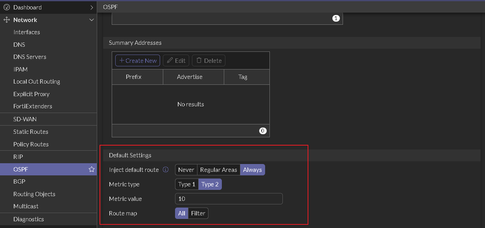The width and height of the screenshot is (485, 228).
Task: Click the Metric value input field
Action: click(229, 199)
